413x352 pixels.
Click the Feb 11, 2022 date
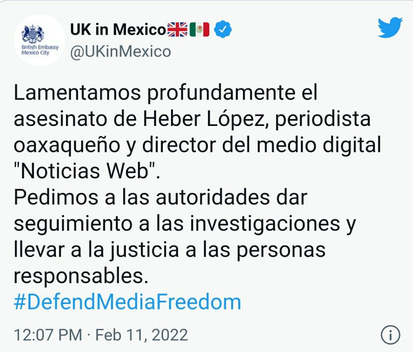pyautogui.click(x=142, y=335)
